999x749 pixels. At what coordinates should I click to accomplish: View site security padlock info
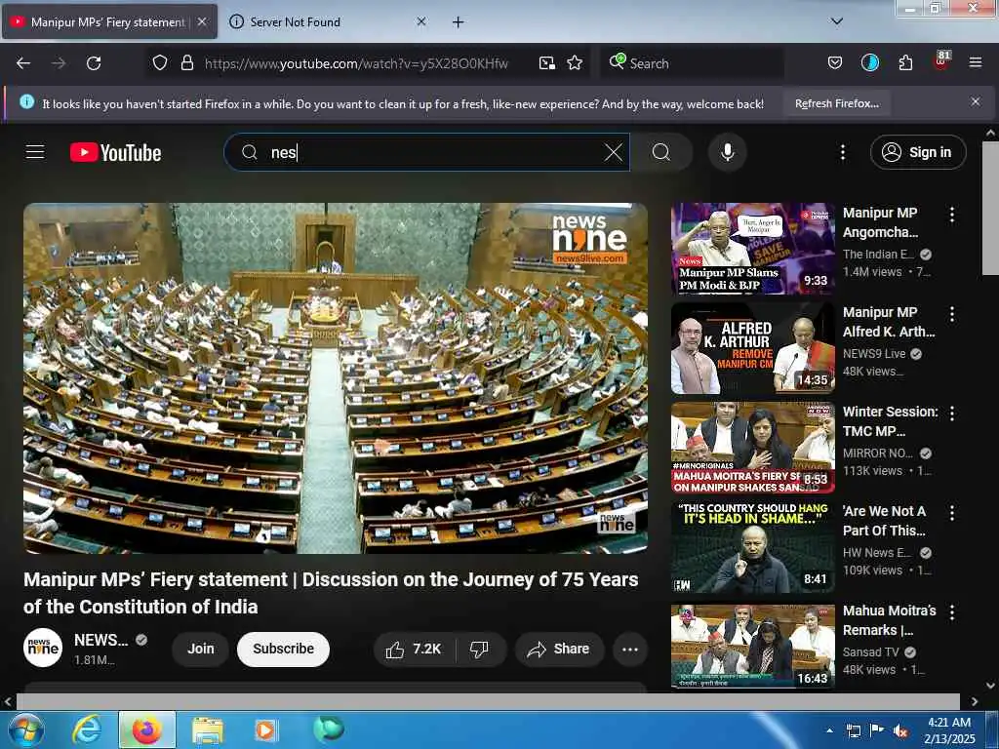(186, 63)
